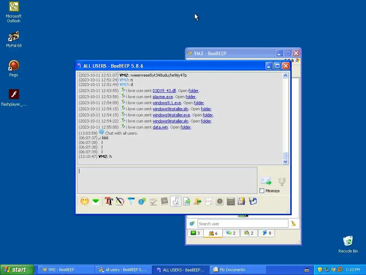The height and width of the screenshot is (275, 366).
Task: Click the chat scrollbar down arrow
Action: (285, 162)
